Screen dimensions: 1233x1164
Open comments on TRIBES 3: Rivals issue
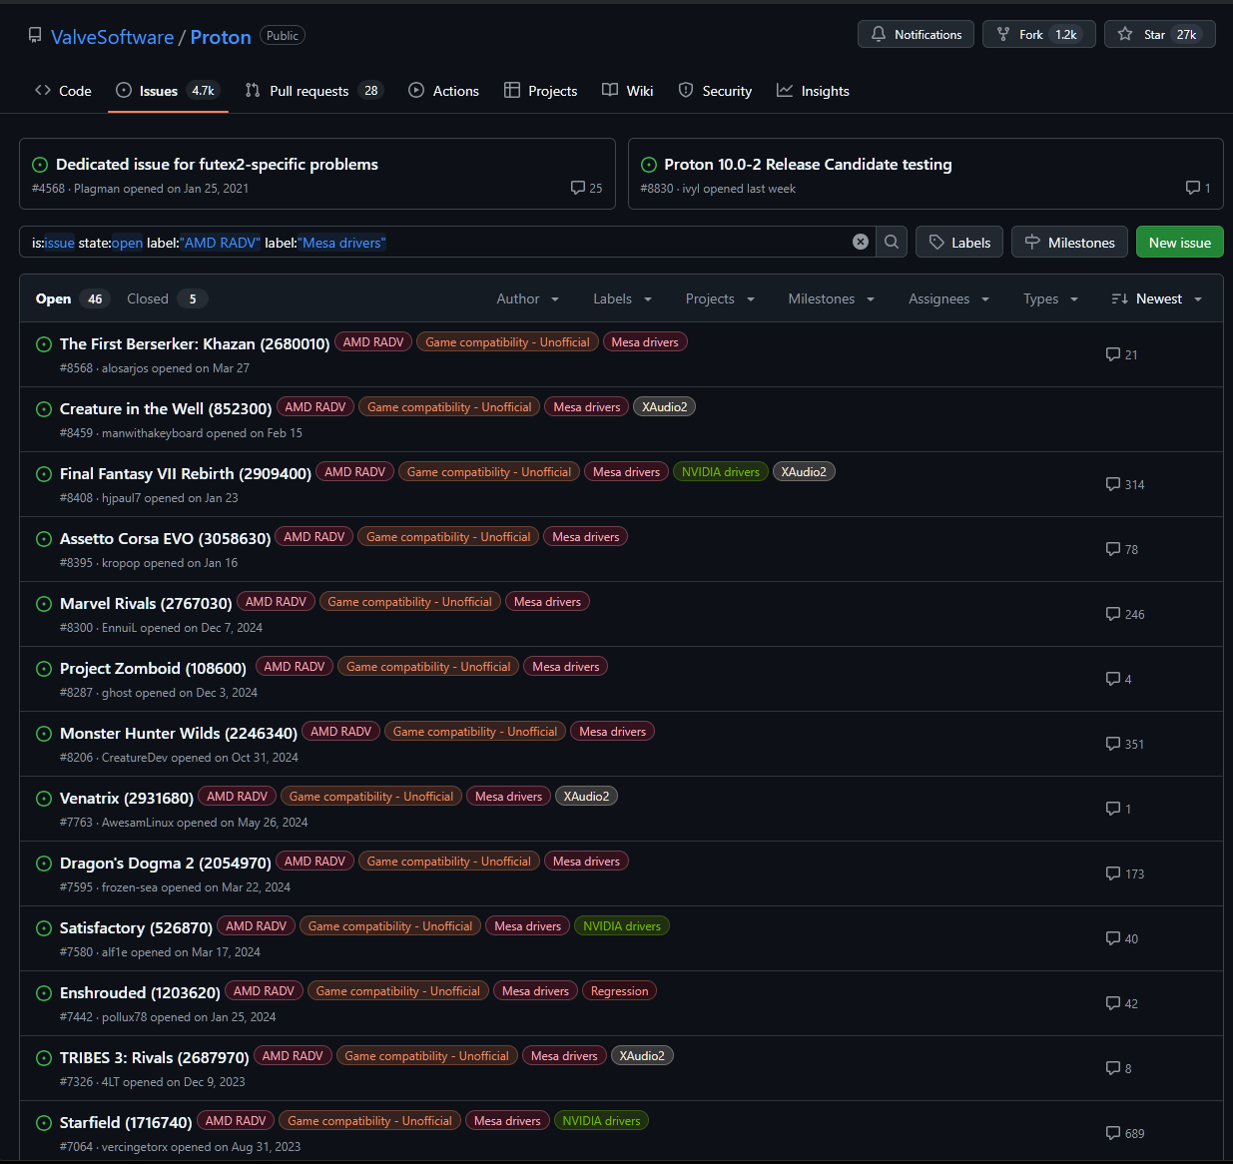point(1119,1068)
